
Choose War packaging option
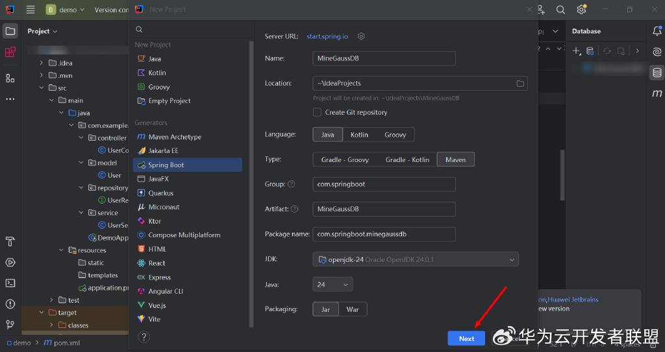[x=353, y=309]
